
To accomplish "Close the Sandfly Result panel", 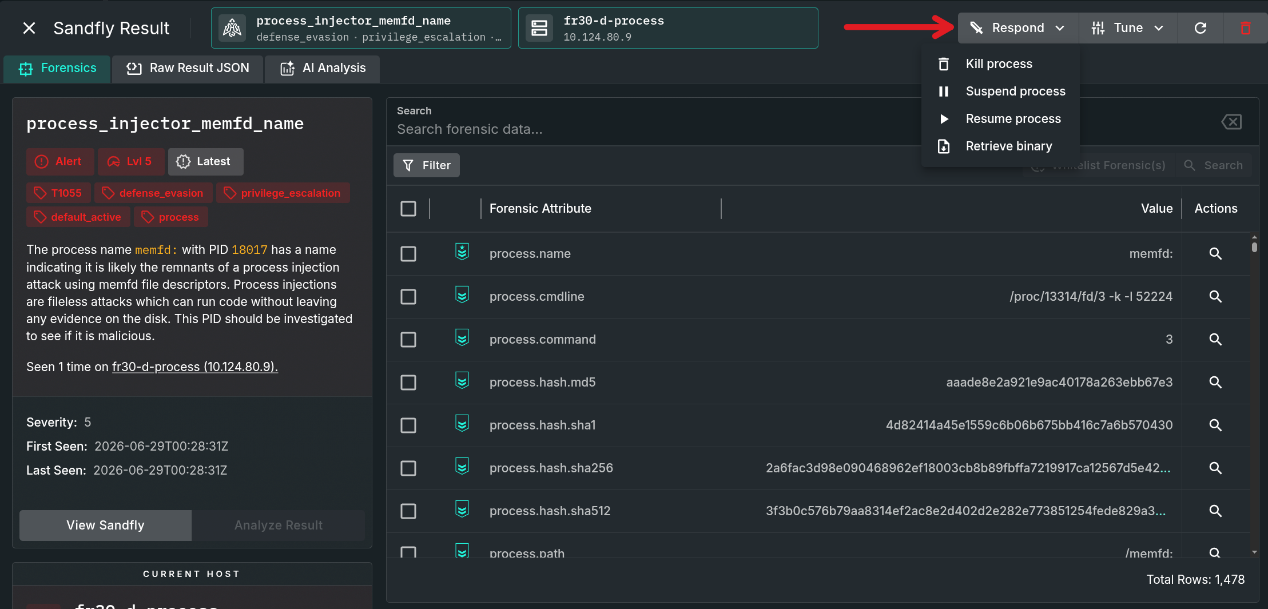I will [x=29, y=28].
